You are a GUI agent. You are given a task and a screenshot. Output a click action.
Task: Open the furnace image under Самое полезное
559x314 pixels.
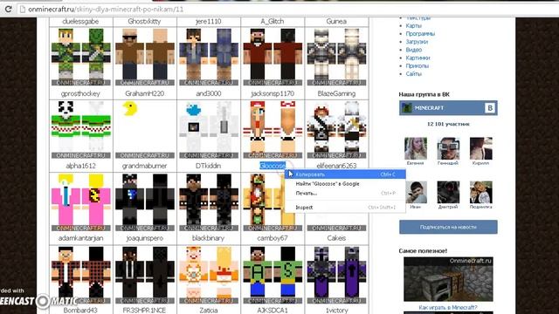448,279
